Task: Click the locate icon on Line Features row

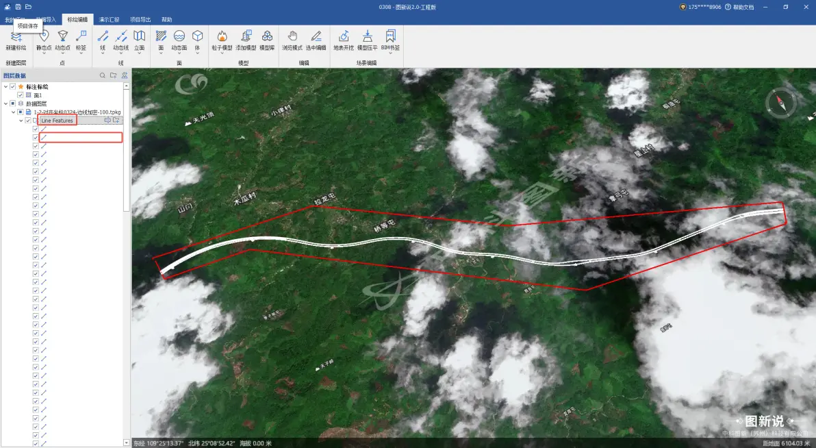Action: (x=107, y=121)
